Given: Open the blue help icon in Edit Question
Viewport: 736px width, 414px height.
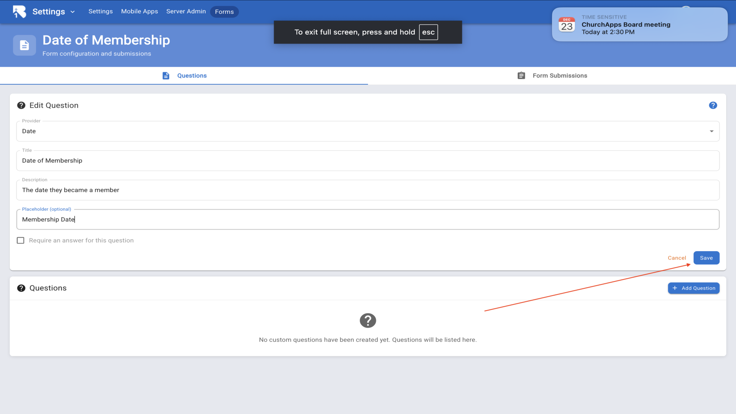Looking at the screenshot, I should coord(713,105).
